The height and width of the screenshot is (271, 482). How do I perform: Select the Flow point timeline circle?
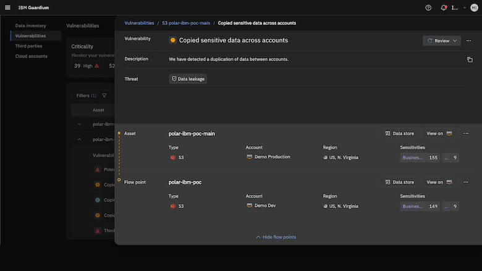119,180
